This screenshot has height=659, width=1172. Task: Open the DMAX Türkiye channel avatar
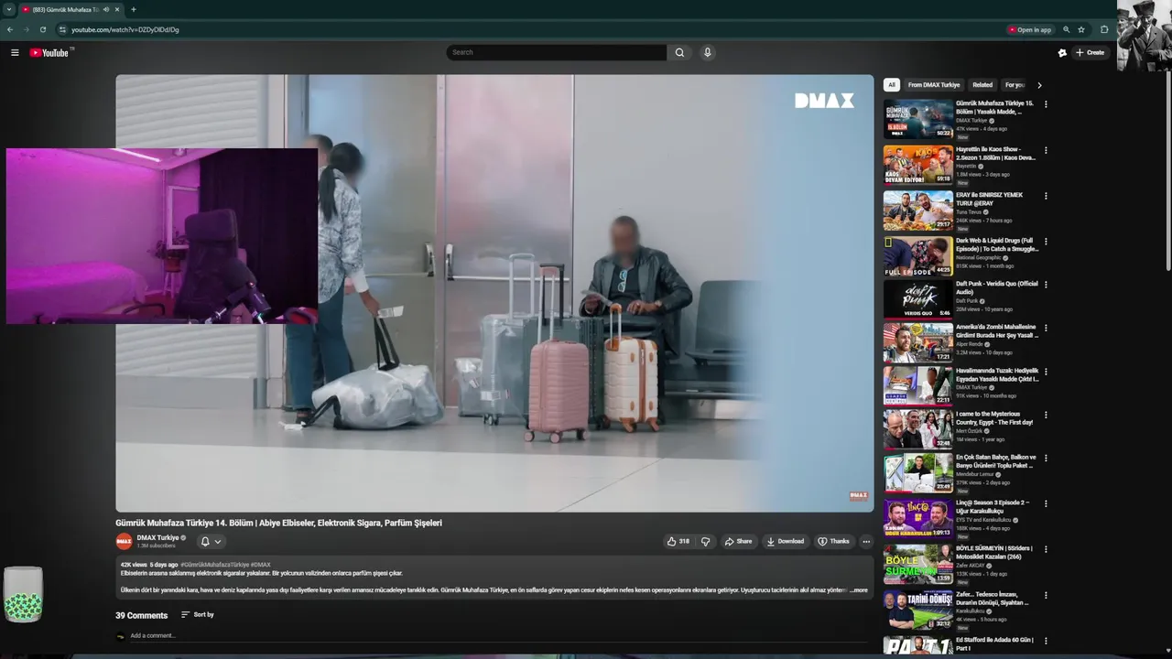(x=124, y=541)
